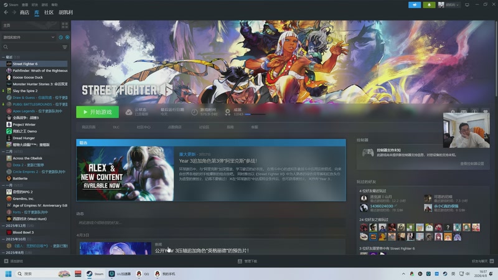498x280 pixels.
Task: Click the library search field
Action: 31,47
